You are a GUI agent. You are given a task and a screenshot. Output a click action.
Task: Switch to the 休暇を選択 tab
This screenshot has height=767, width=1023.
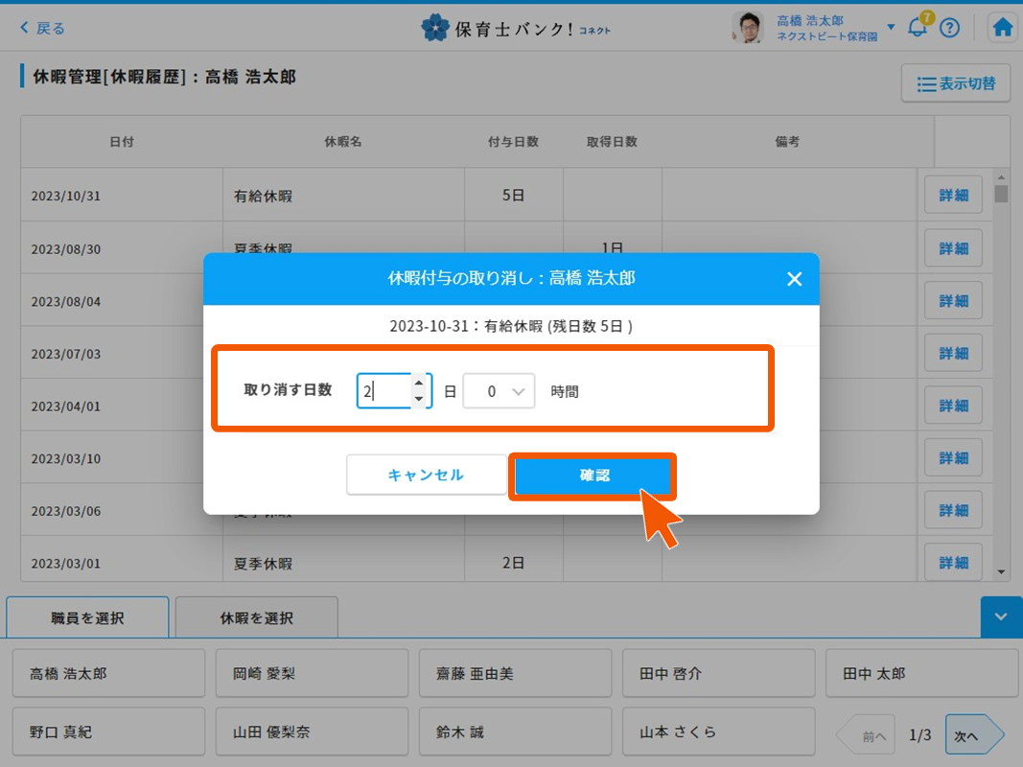[x=256, y=618]
